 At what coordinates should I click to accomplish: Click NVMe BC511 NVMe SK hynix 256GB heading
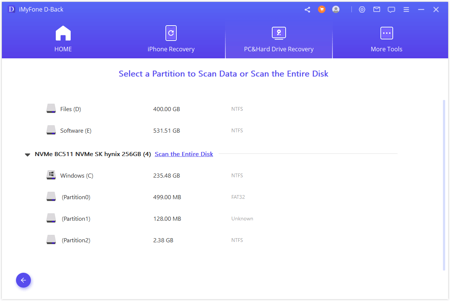[93, 154]
